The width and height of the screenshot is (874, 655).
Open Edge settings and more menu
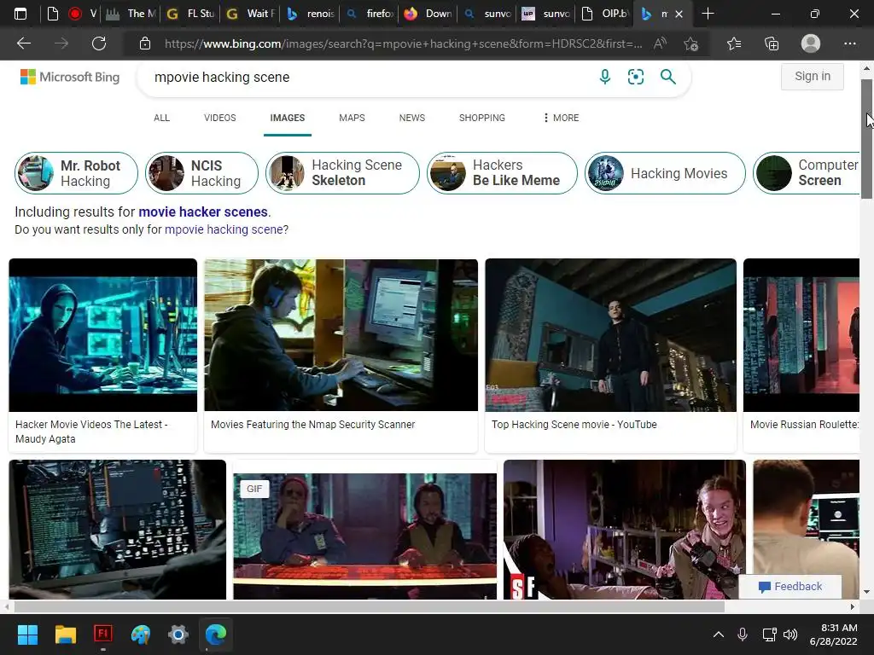(x=850, y=43)
